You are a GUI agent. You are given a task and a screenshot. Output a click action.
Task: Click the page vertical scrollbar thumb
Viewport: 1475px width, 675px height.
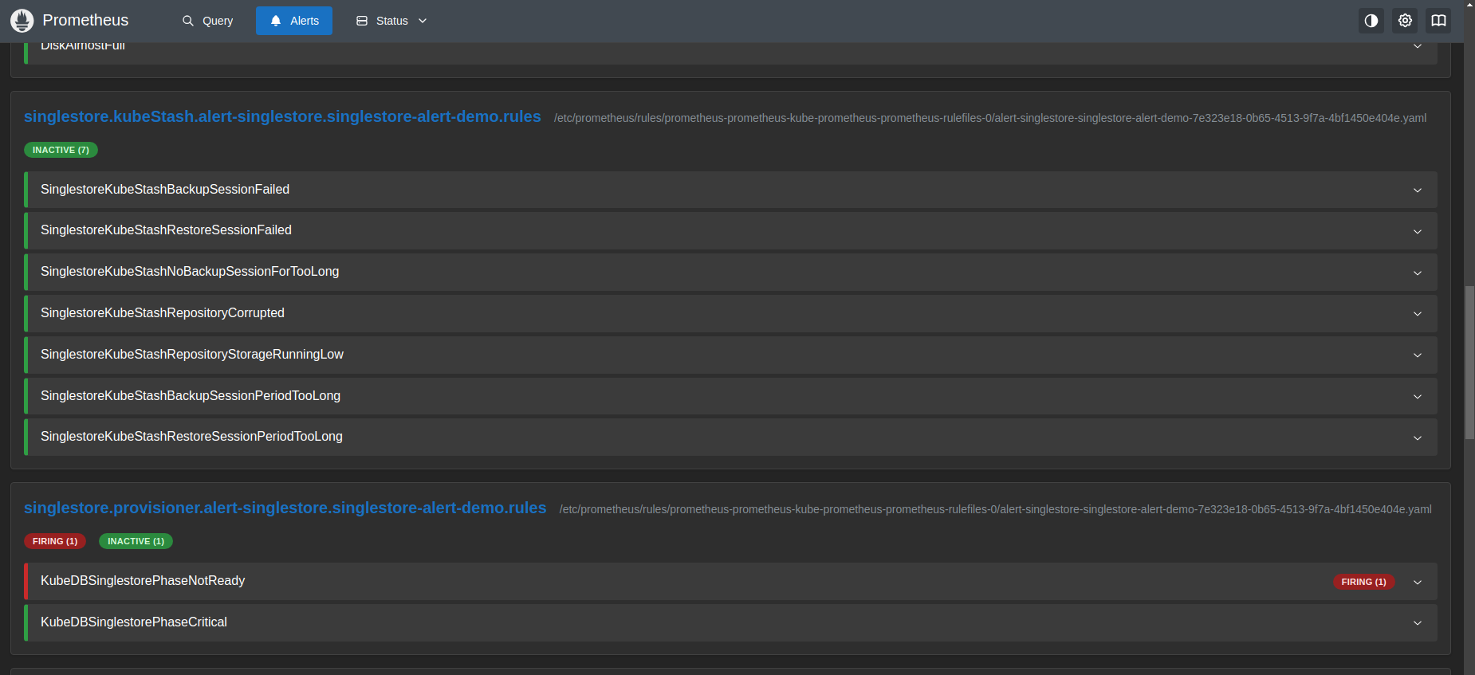[x=1469, y=363]
